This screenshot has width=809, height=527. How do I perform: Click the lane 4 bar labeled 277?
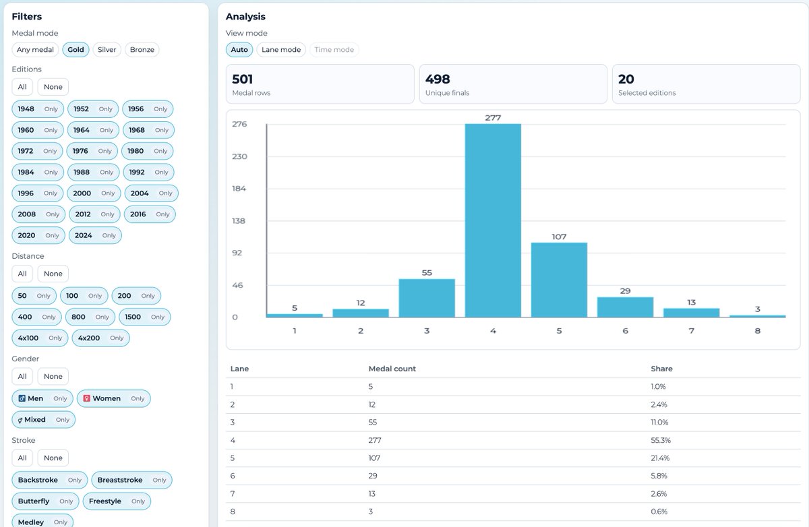tap(493, 220)
